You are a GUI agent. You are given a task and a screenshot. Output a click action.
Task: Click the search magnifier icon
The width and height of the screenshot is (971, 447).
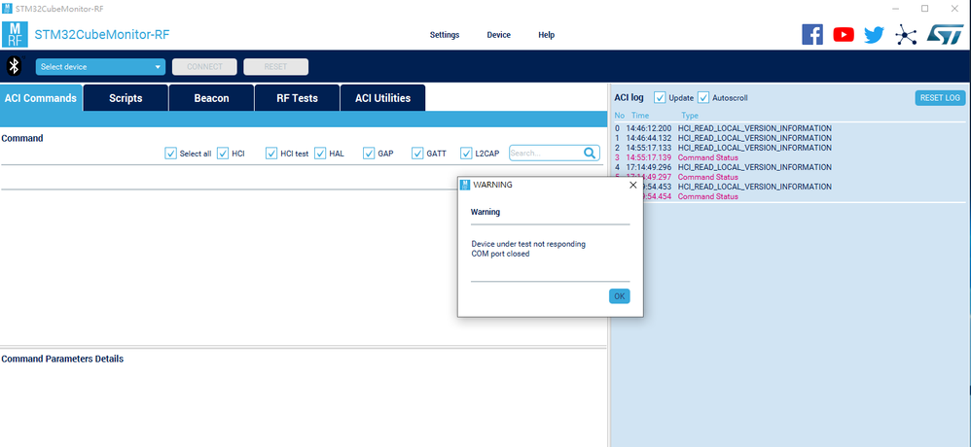click(590, 154)
